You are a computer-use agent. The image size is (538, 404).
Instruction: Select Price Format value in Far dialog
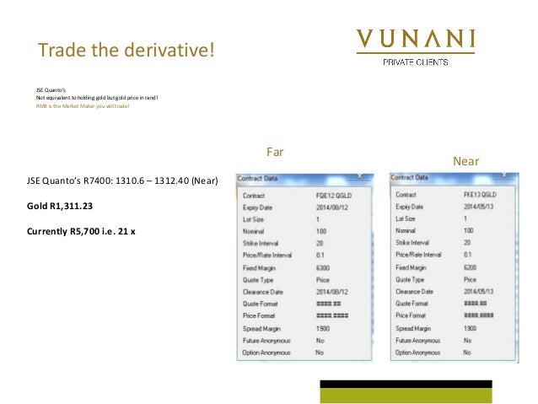tap(331, 315)
